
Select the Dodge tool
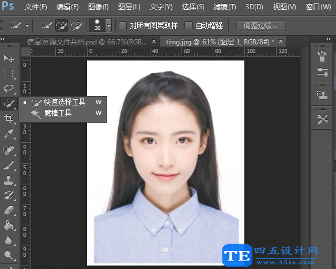tap(9, 255)
